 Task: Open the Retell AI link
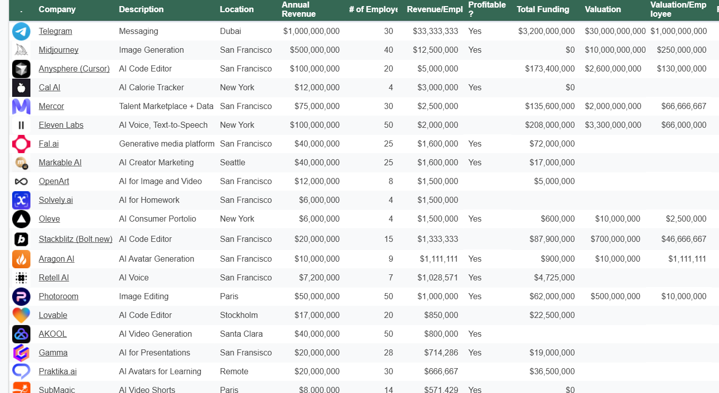point(54,278)
